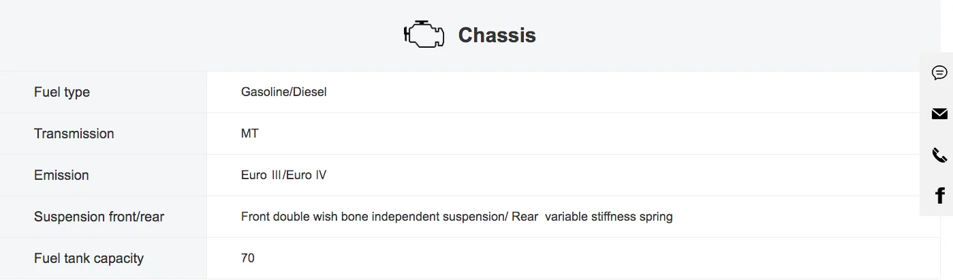Click the variable stiffness spring text

[609, 217]
